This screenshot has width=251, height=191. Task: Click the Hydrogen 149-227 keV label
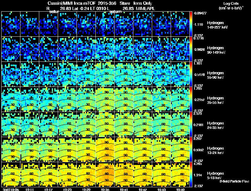(x=217, y=25)
